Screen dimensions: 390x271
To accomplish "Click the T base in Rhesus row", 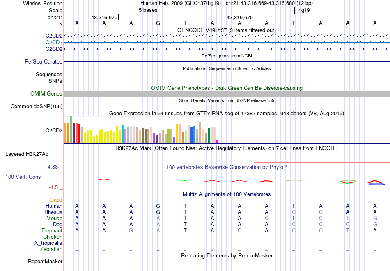I will (185, 212).
